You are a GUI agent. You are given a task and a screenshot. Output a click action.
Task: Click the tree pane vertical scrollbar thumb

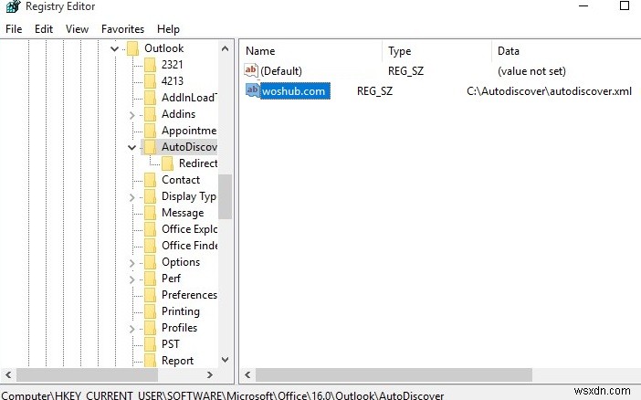[225, 196]
